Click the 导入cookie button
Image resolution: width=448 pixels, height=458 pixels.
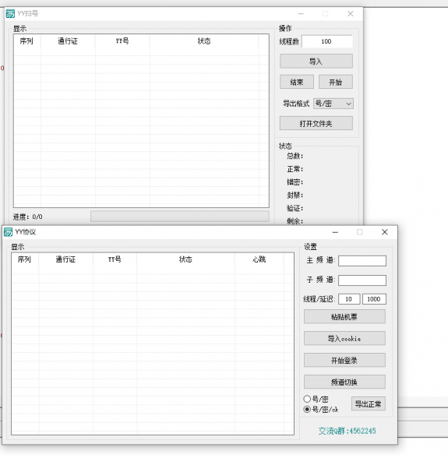coord(344,339)
